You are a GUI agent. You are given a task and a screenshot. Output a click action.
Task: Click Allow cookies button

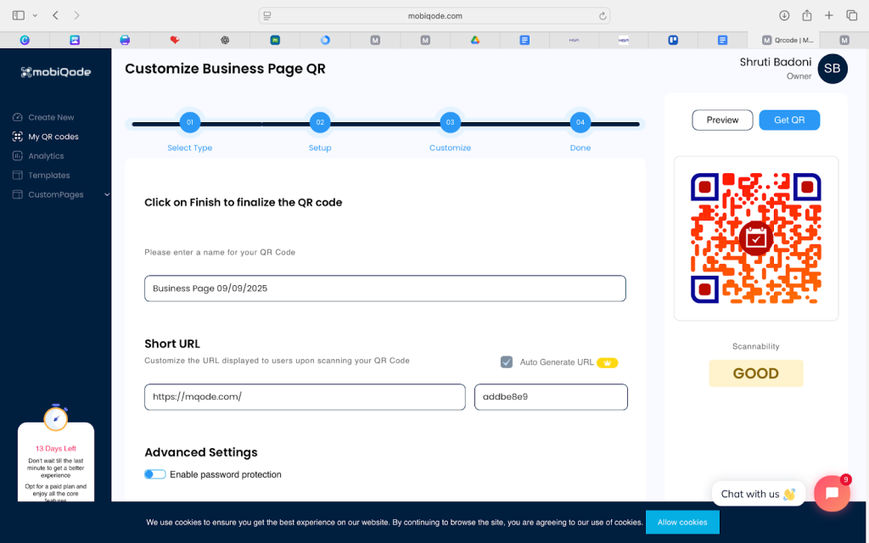682,522
